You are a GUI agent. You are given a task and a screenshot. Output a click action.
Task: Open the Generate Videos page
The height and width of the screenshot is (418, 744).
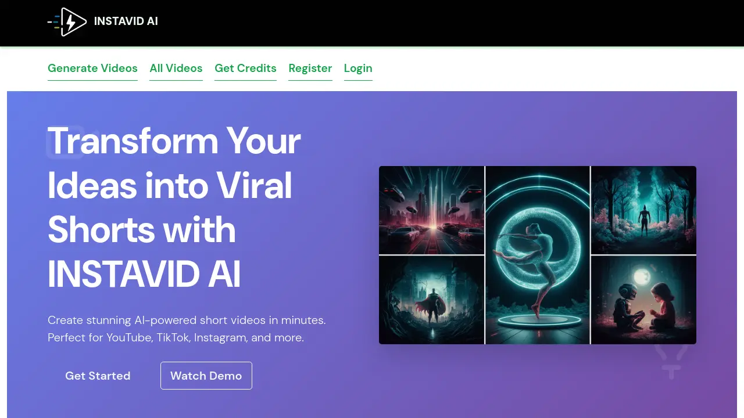coord(92,69)
